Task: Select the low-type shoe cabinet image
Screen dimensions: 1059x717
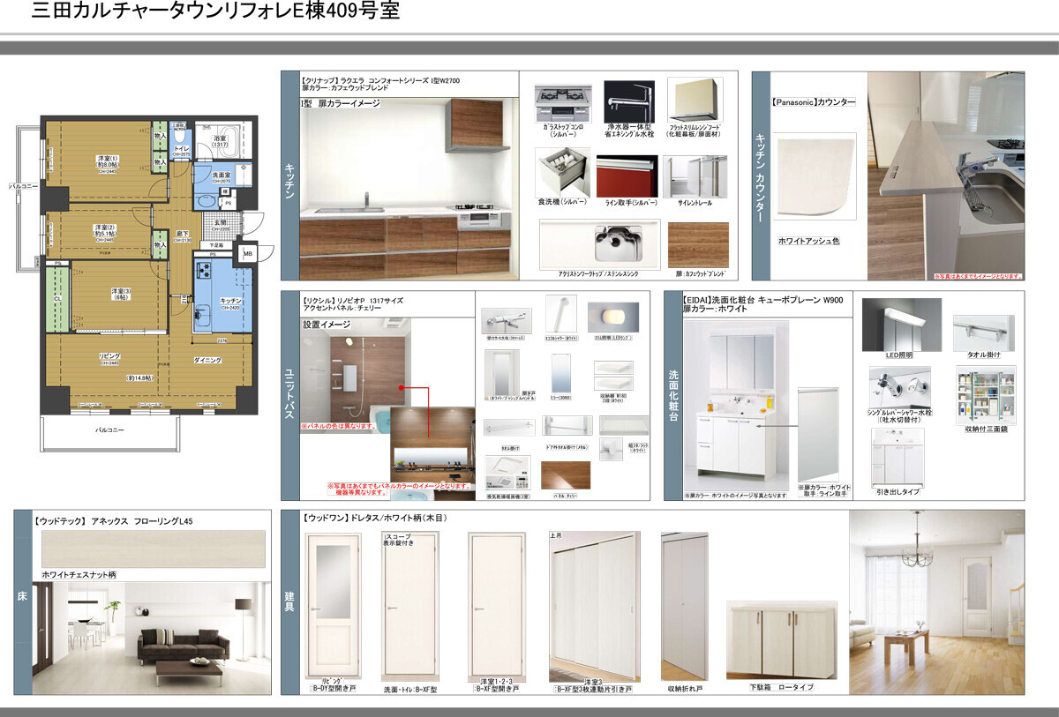Action: pyautogui.click(x=780, y=641)
